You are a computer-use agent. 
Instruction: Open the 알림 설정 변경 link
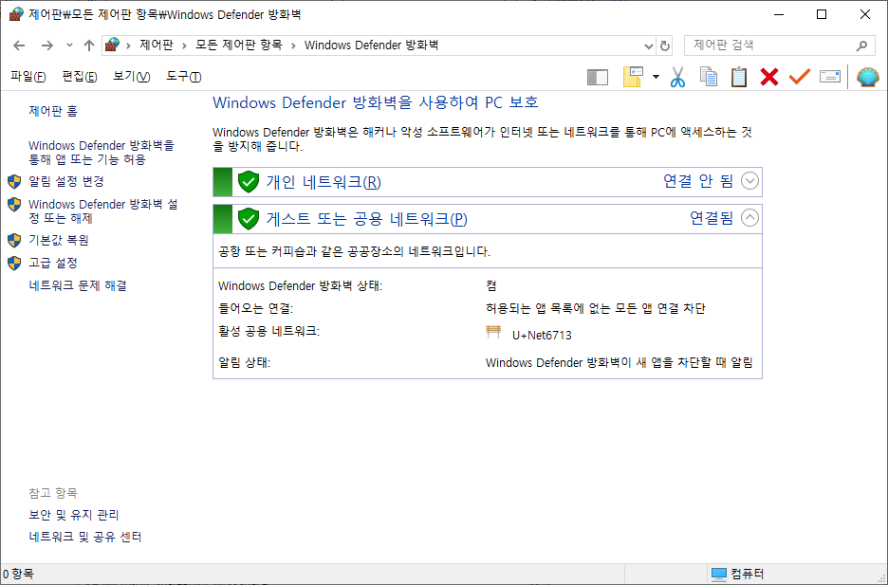point(66,182)
